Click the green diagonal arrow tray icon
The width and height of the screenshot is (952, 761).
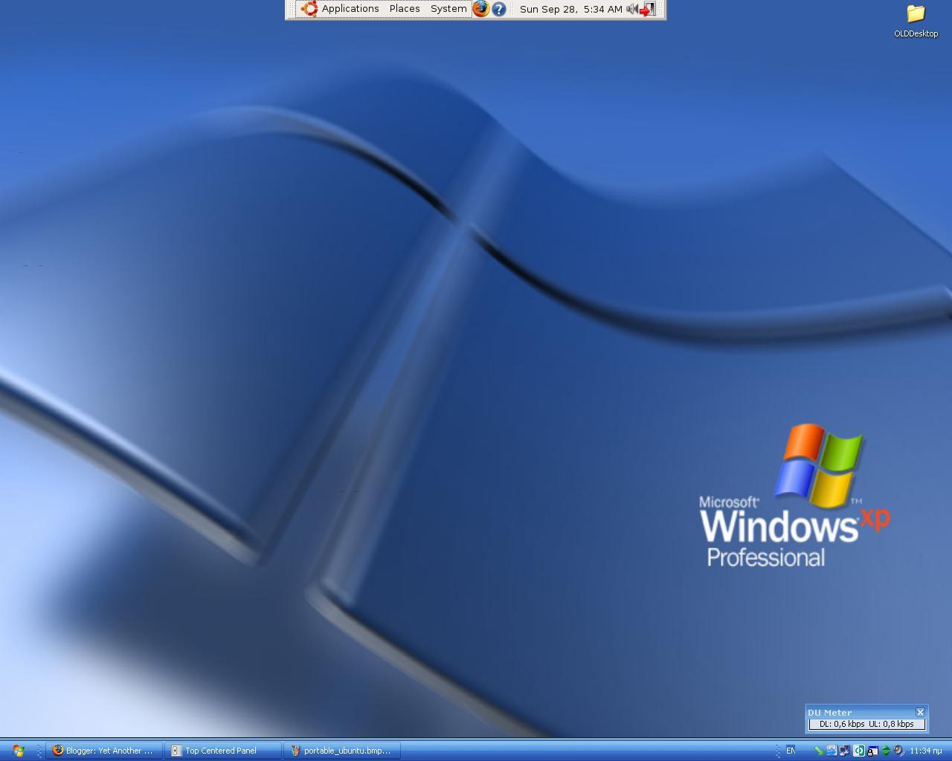(x=819, y=751)
